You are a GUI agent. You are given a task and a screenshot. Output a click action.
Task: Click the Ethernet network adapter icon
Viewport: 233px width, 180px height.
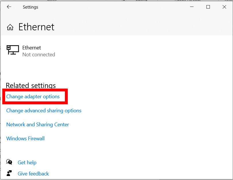[x=13, y=50]
